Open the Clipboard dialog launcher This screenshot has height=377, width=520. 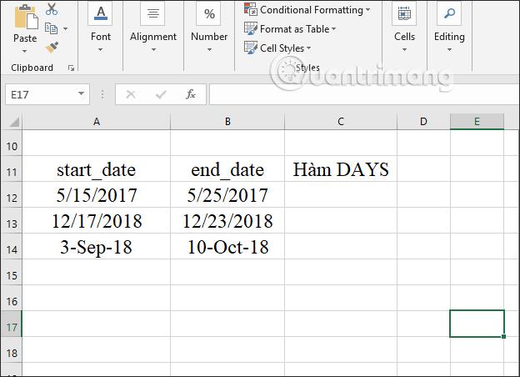point(71,68)
